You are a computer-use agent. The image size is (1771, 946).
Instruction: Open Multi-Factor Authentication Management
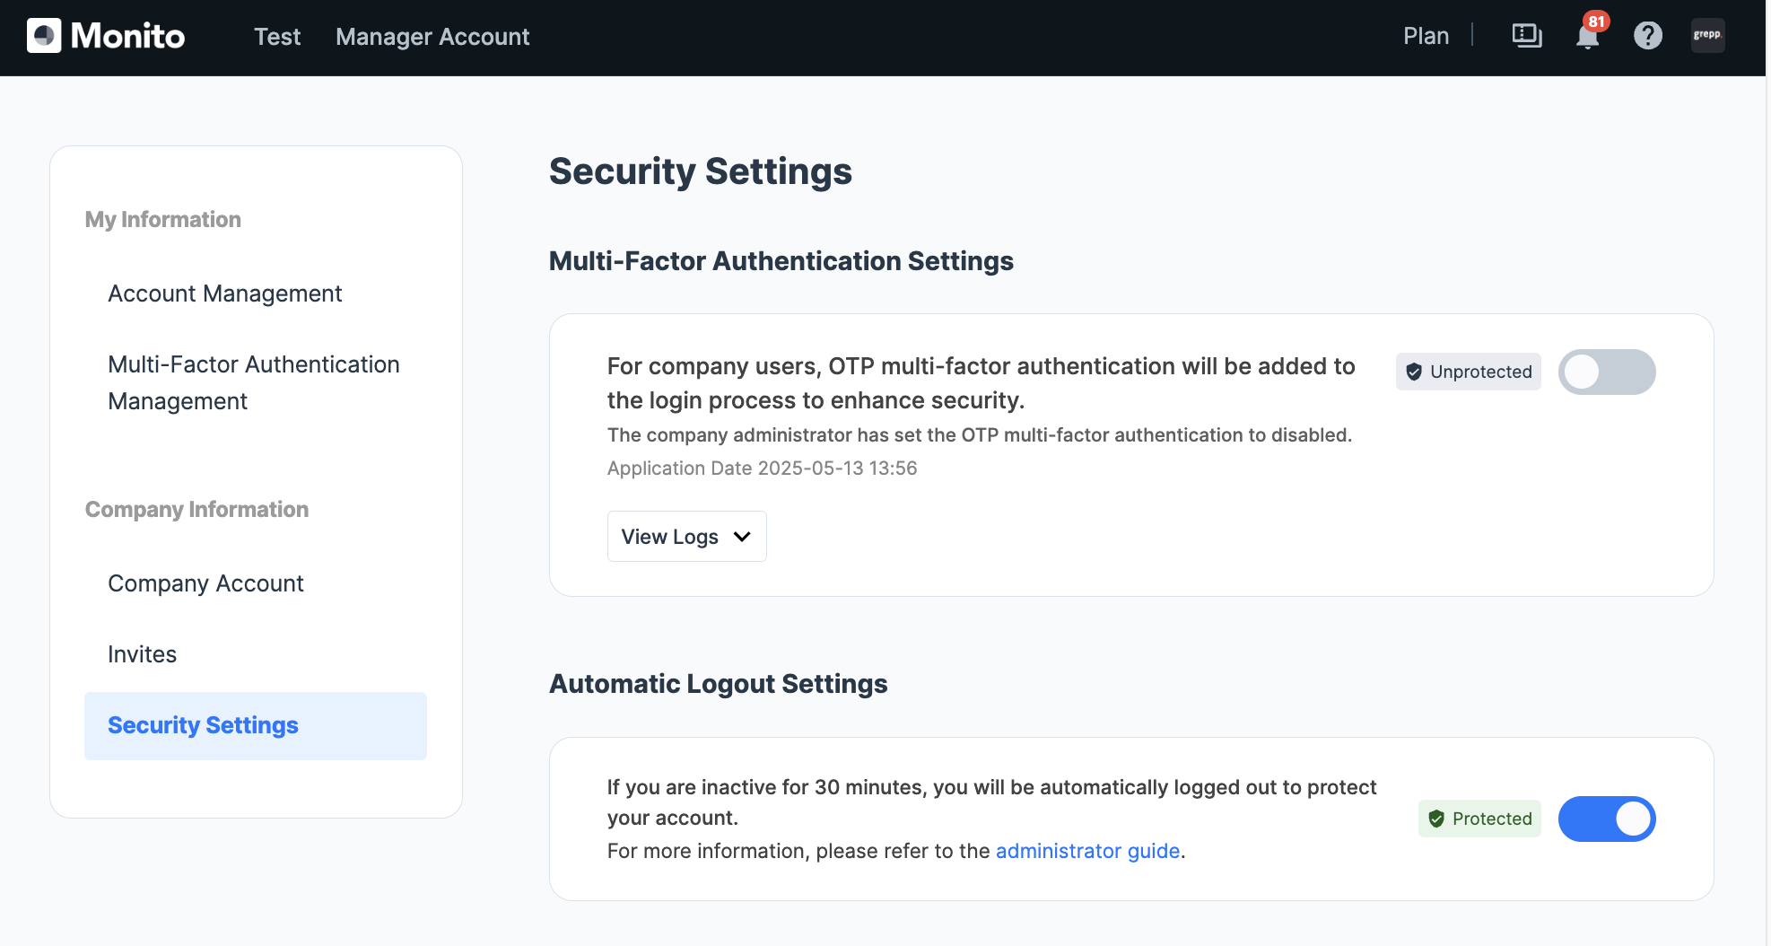coord(253,382)
